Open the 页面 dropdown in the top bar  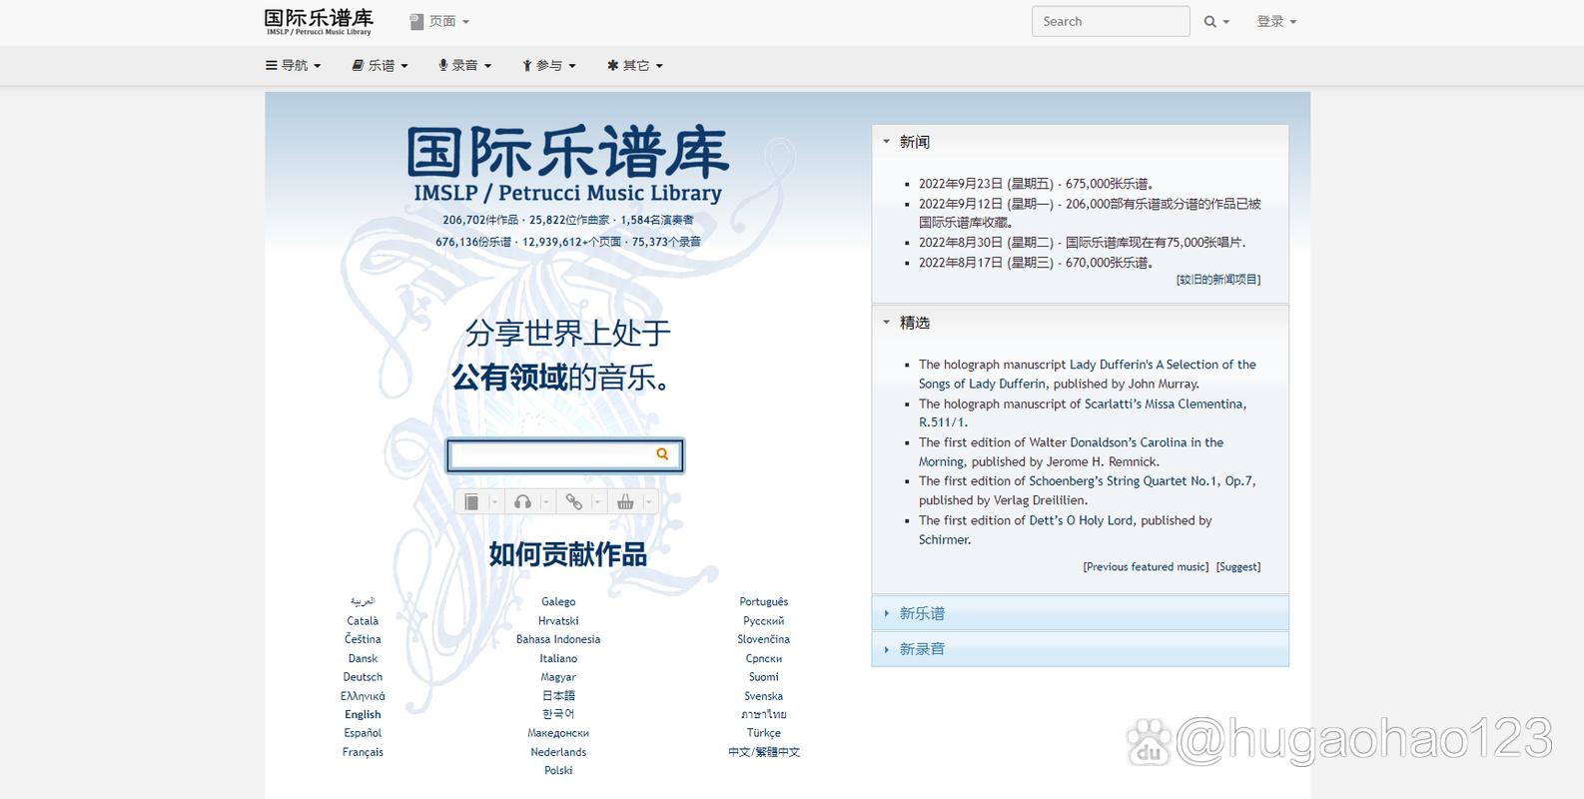(x=439, y=21)
